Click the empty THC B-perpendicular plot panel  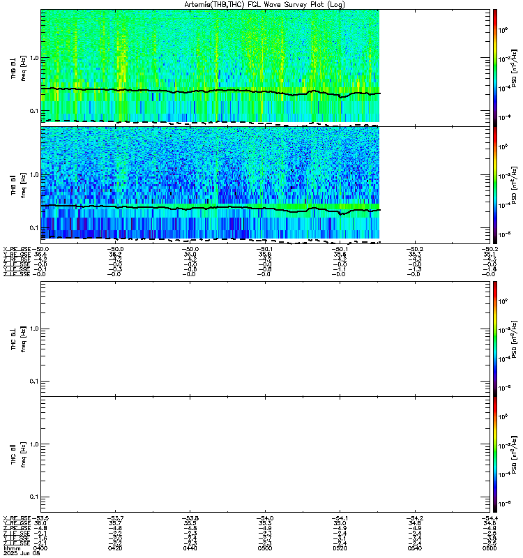(265, 339)
